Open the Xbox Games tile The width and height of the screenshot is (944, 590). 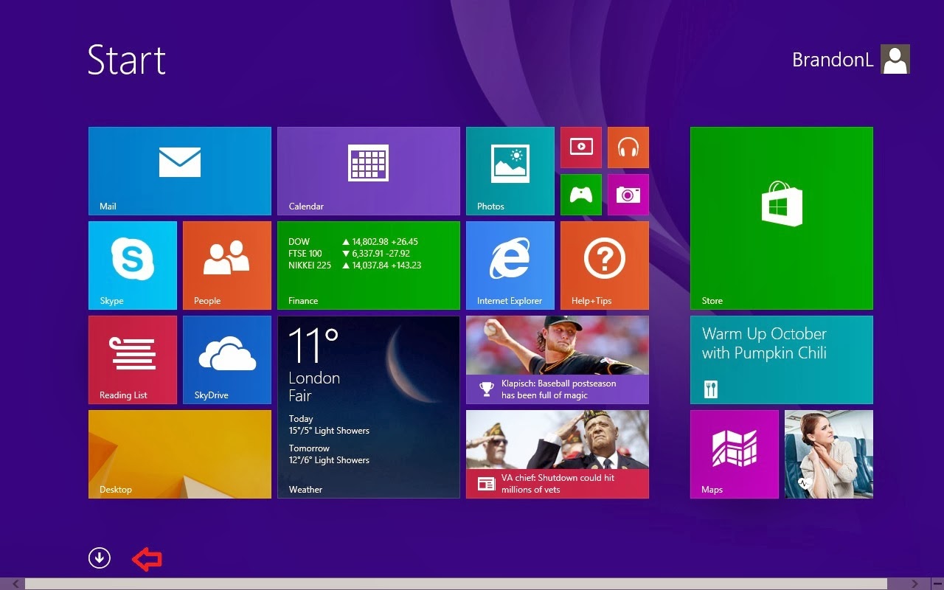click(580, 195)
